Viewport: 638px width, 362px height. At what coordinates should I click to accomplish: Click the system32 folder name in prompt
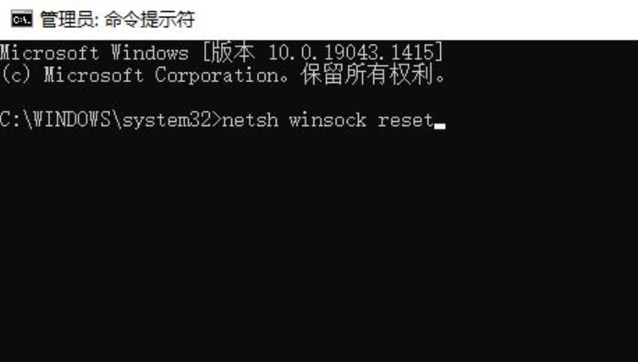pos(167,120)
